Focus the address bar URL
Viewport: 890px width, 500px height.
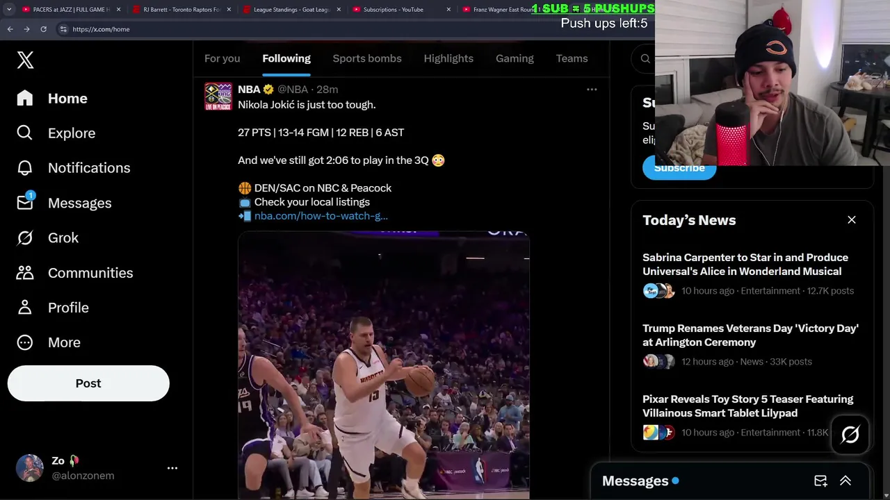[x=101, y=29]
